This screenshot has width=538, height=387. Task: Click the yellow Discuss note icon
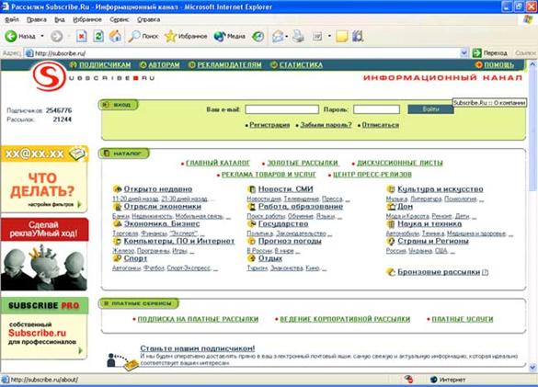tap(342, 36)
